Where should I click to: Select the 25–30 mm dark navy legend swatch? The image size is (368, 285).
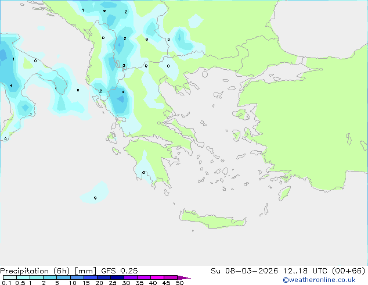117,277
